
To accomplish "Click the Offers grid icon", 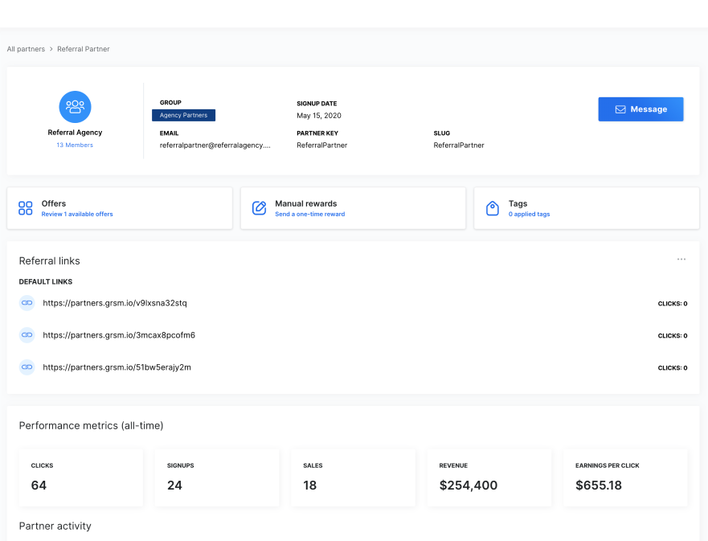I will pyautogui.click(x=25, y=208).
